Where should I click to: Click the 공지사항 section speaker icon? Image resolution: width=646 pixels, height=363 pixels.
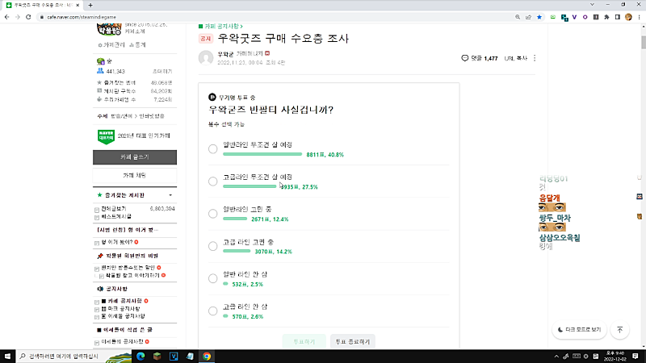tap(100, 289)
